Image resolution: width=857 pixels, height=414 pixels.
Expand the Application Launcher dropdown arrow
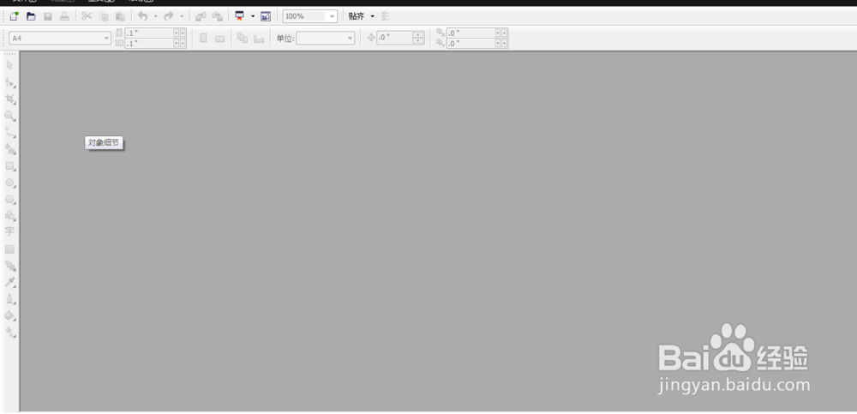click(x=253, y=16)
